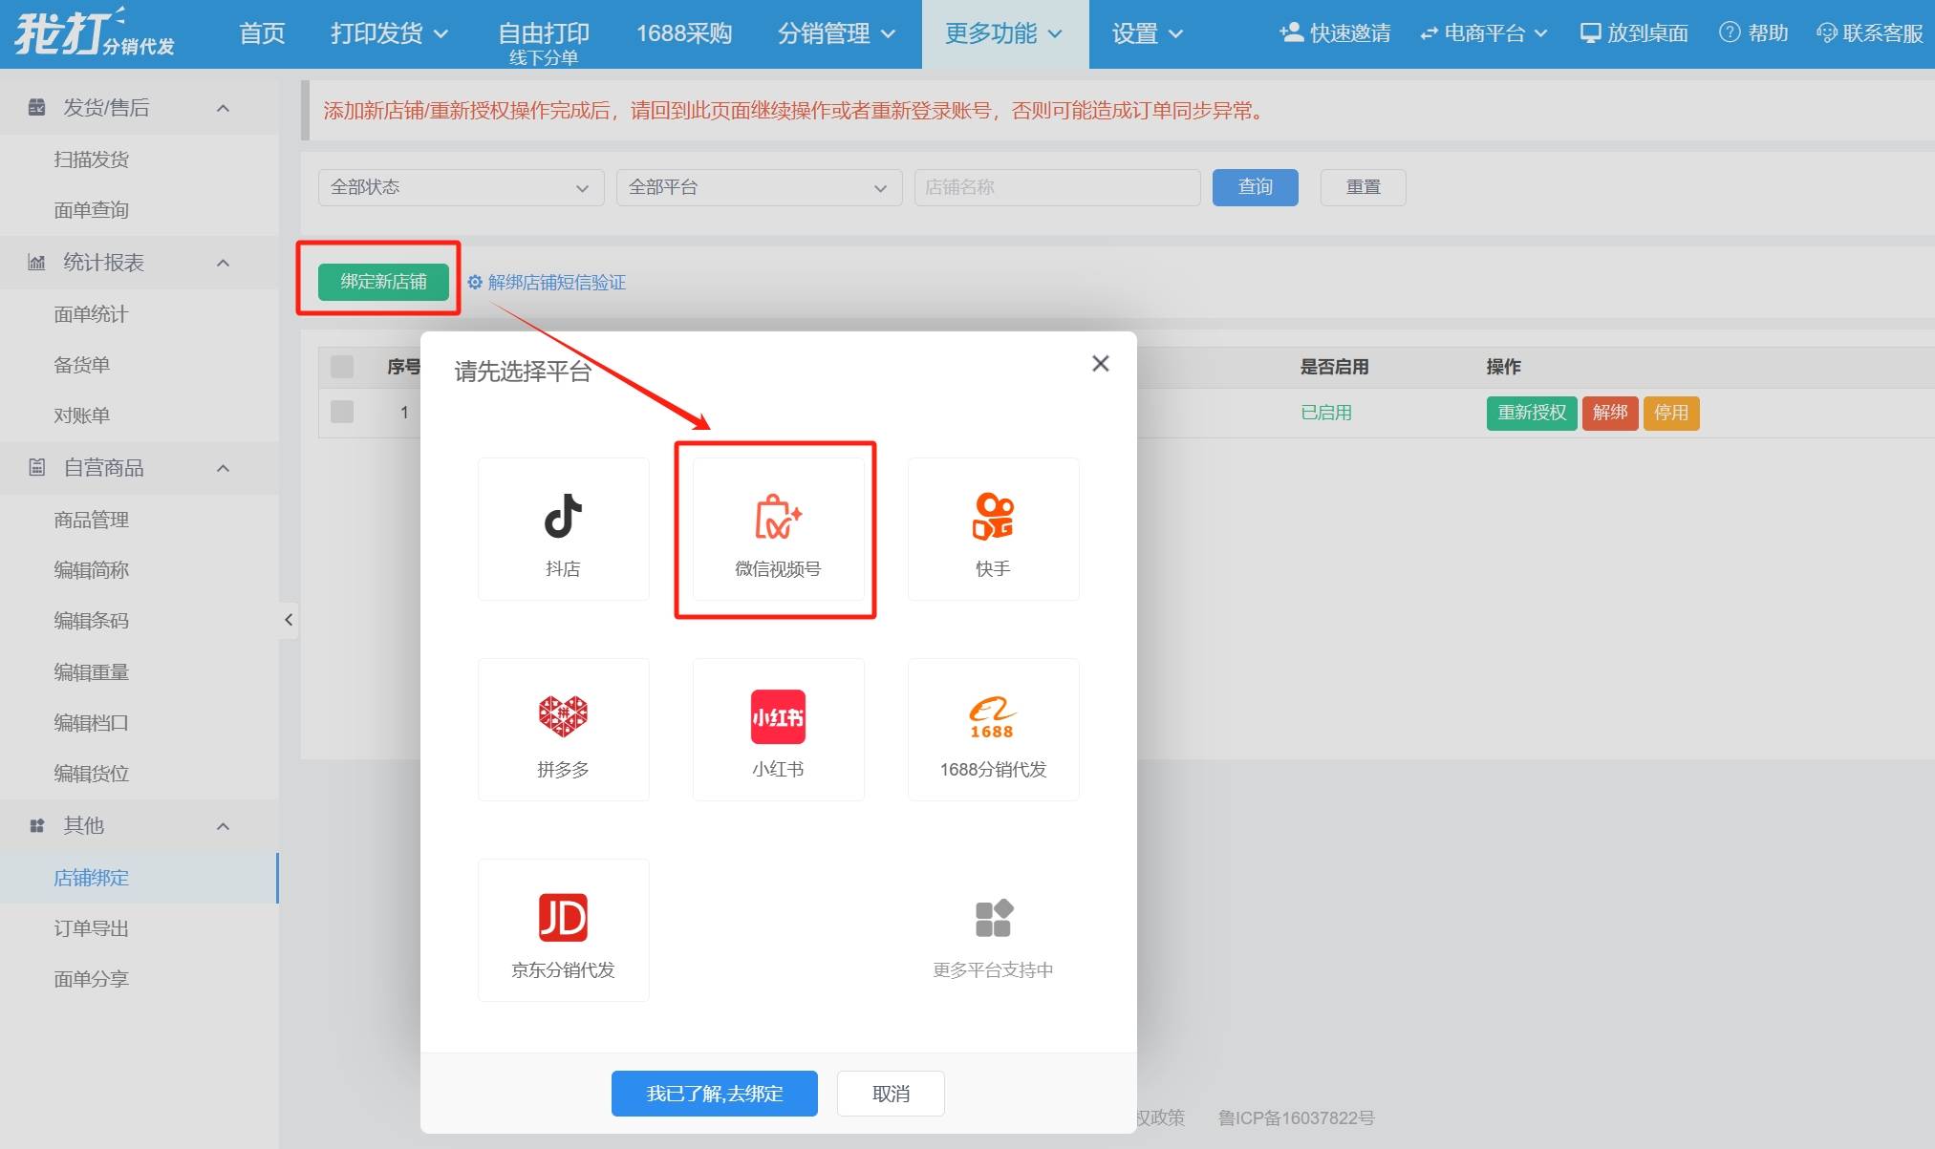
Task: Go to 首页 tab
Action: pyautogui.click(x=262, y=33)
